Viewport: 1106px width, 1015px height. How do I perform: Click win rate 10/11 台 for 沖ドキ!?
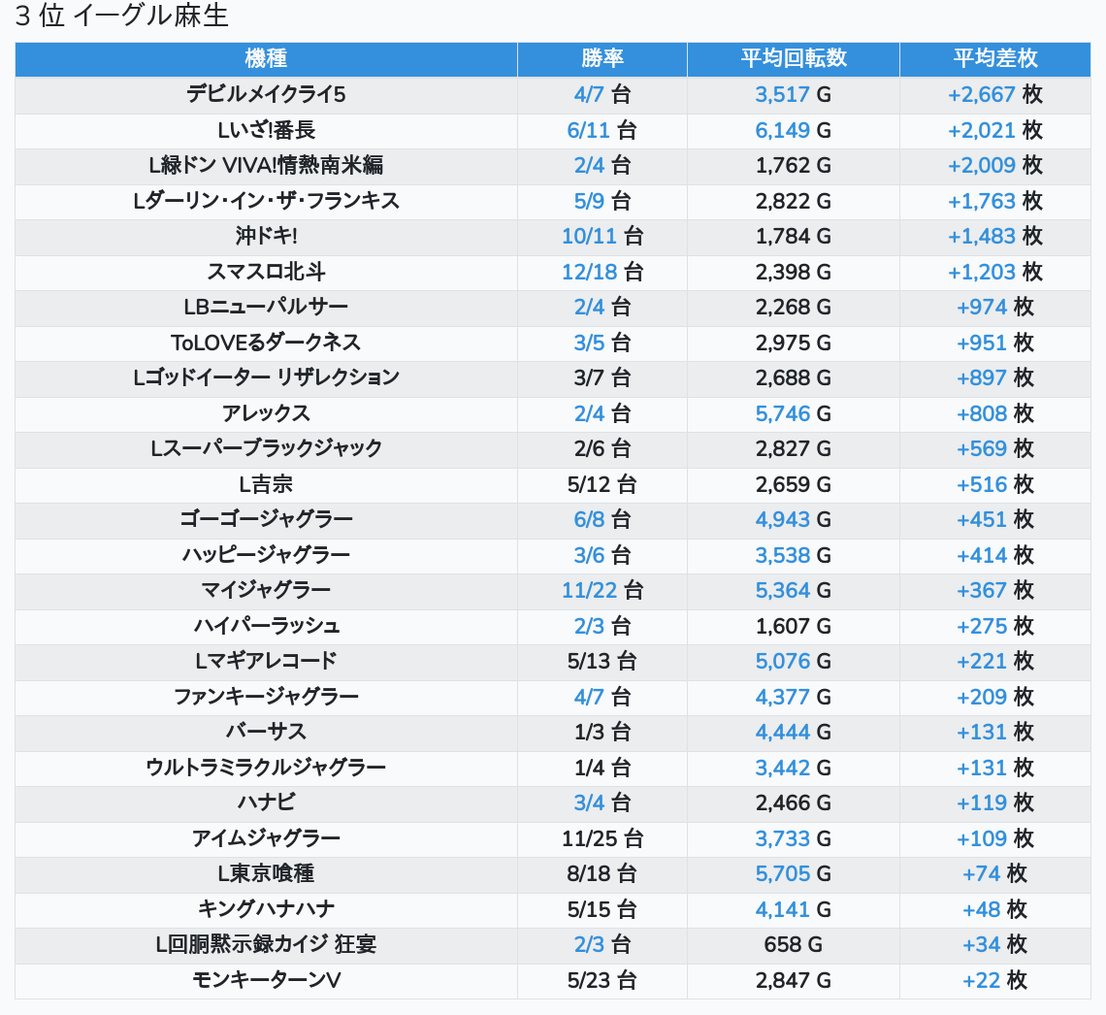click(602, 237)
